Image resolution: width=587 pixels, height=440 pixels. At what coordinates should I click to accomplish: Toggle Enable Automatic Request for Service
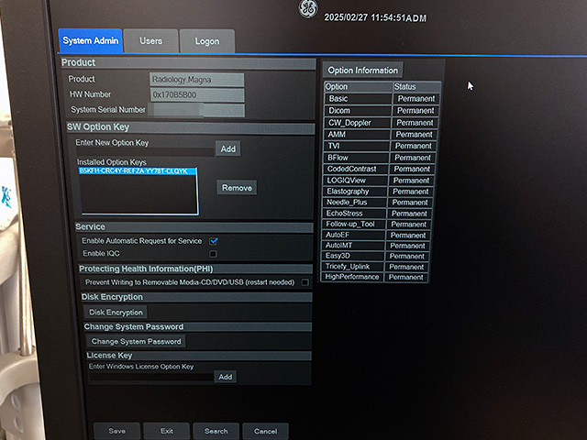tap(214, 241)
